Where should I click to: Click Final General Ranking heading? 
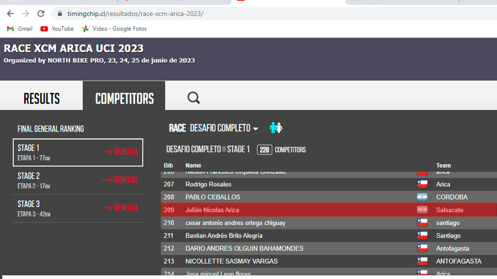51,129
